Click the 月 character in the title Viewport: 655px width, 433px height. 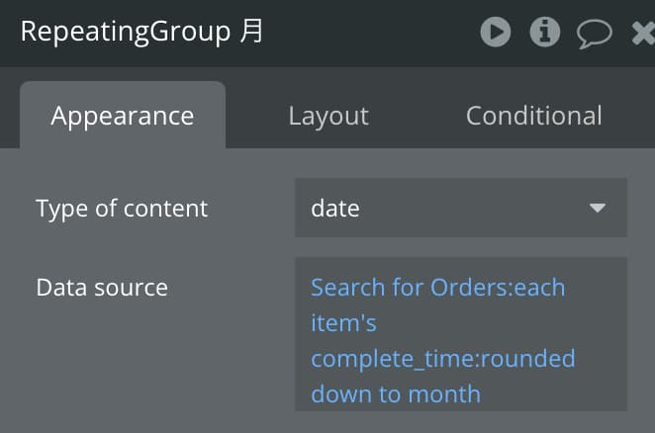point(251,31)
